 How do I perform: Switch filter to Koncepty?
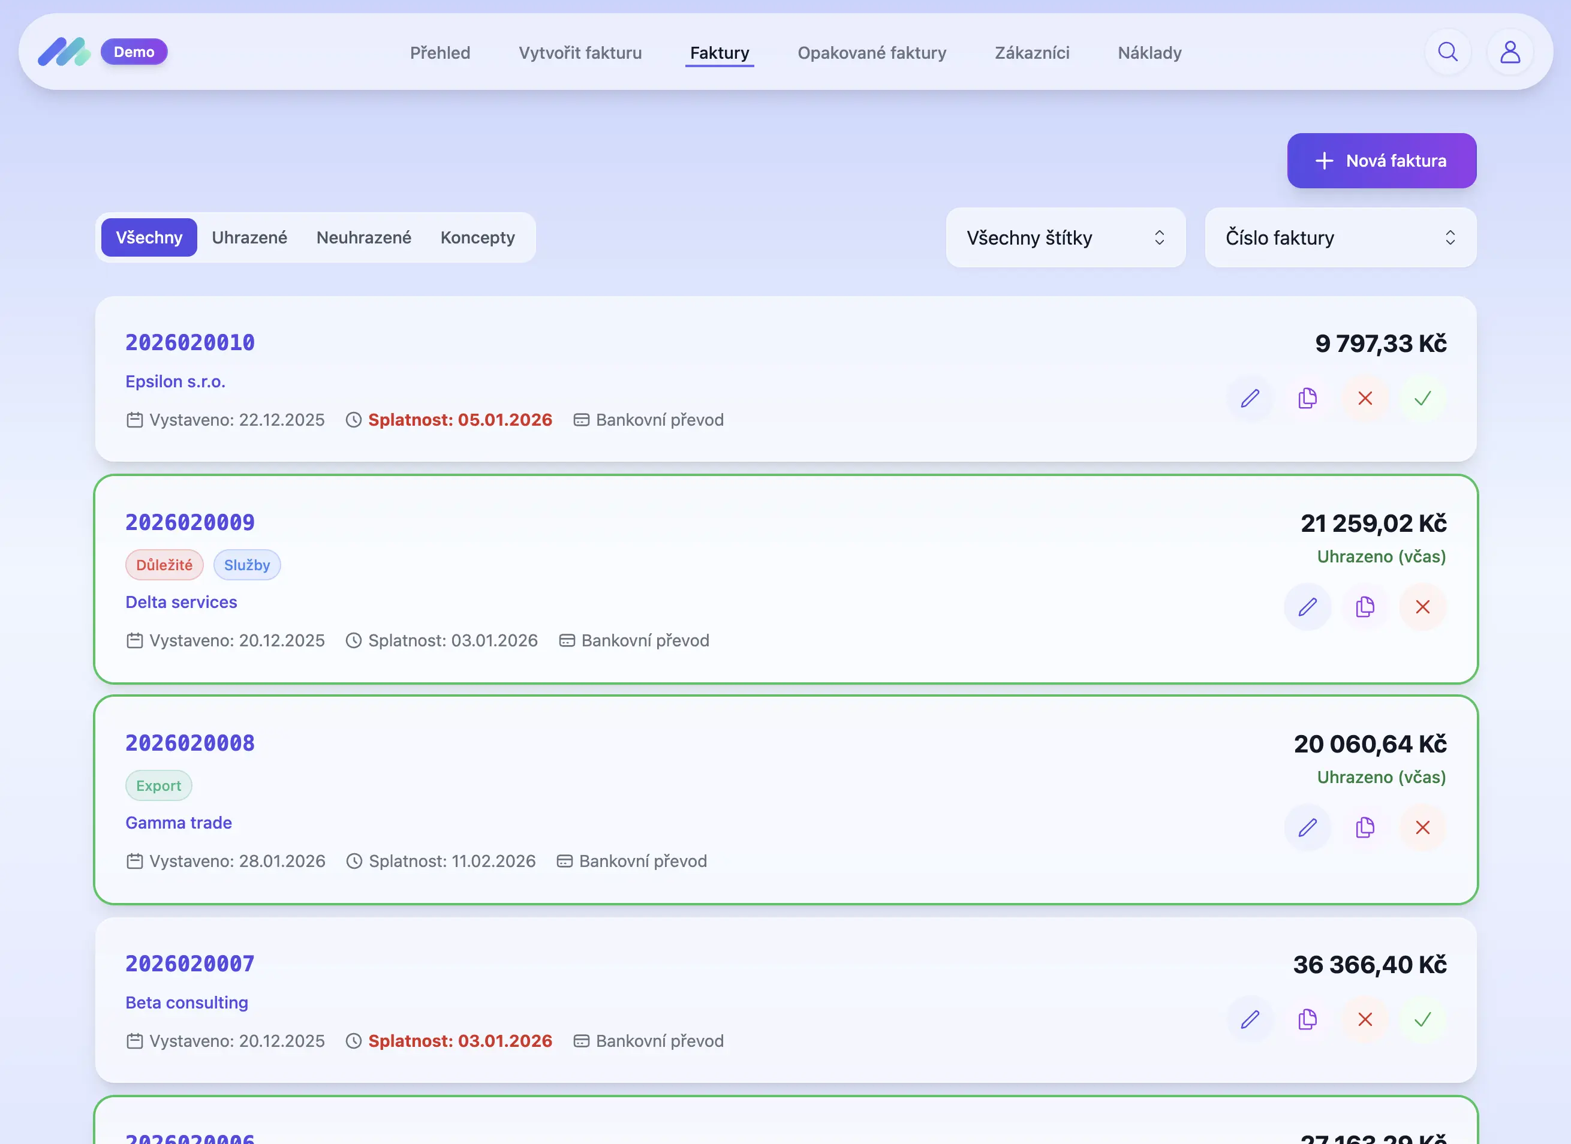[x=477, y=237]
